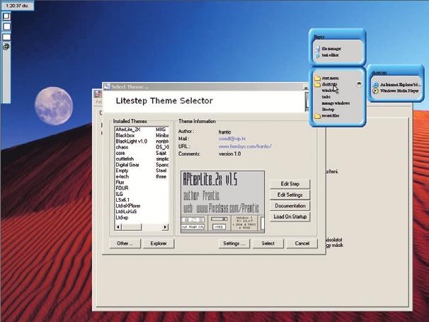This screenshot has height=322, width=429.
Task: Open the start menu folder icon
Action: point(317,79)
